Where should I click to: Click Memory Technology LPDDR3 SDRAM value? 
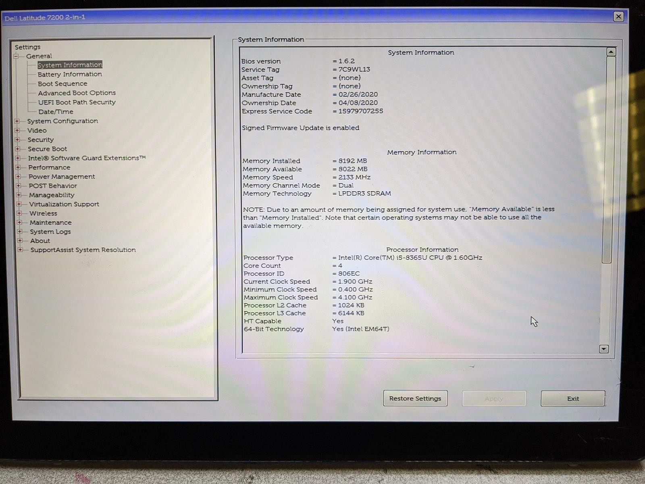click(364, 194)
